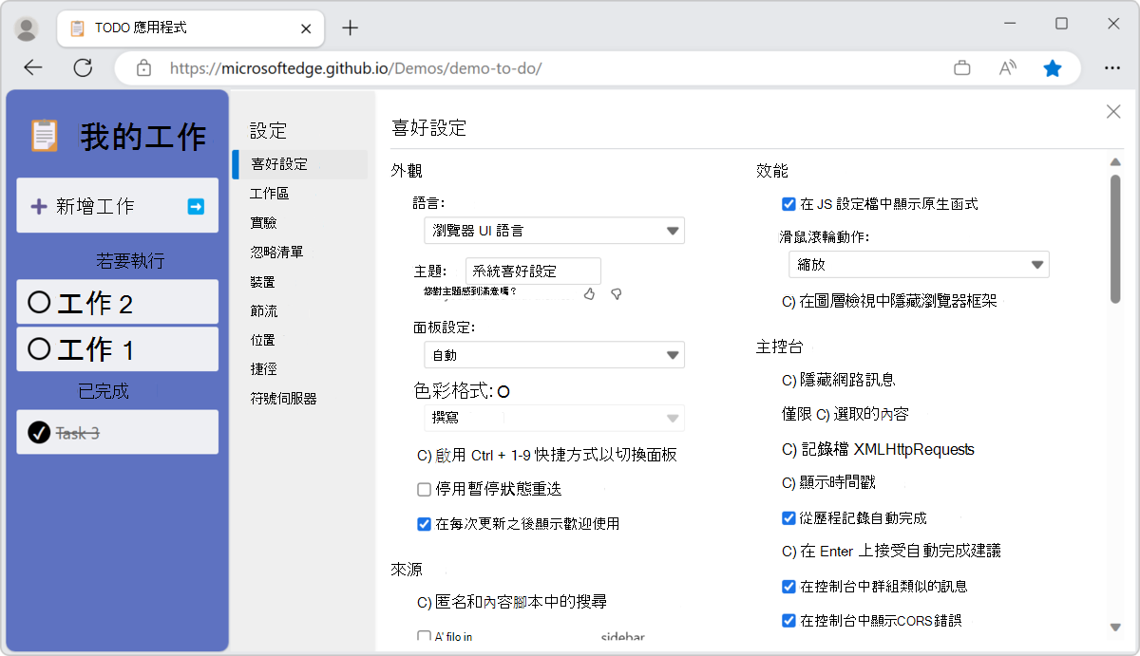Uncheck 在每次更新之後顯示歡迎使用
The image size is (1140, 656).
tap(425, 524)
